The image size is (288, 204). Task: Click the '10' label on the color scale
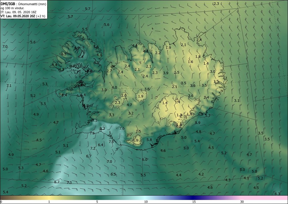point(146,202)
